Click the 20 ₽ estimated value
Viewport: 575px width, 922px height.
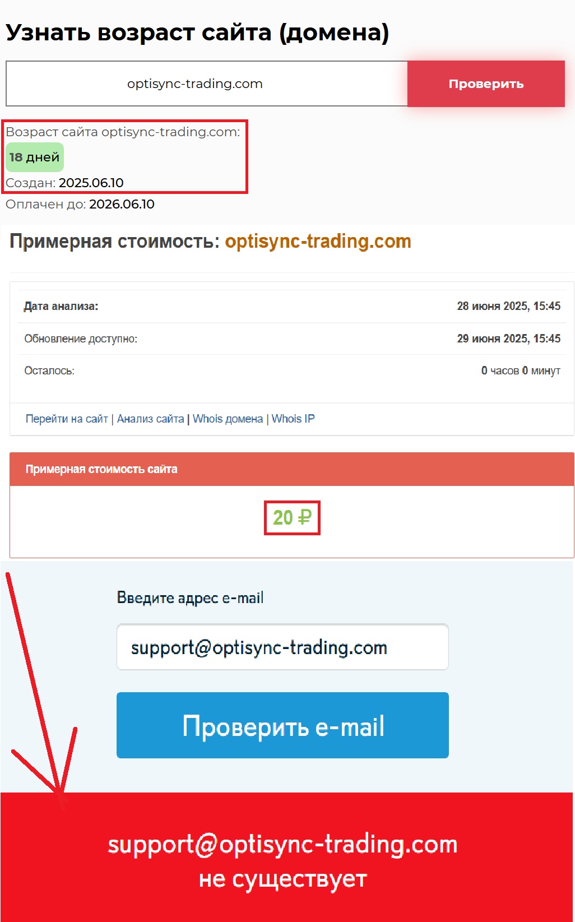pyautogui.click(x=292, y=517)
